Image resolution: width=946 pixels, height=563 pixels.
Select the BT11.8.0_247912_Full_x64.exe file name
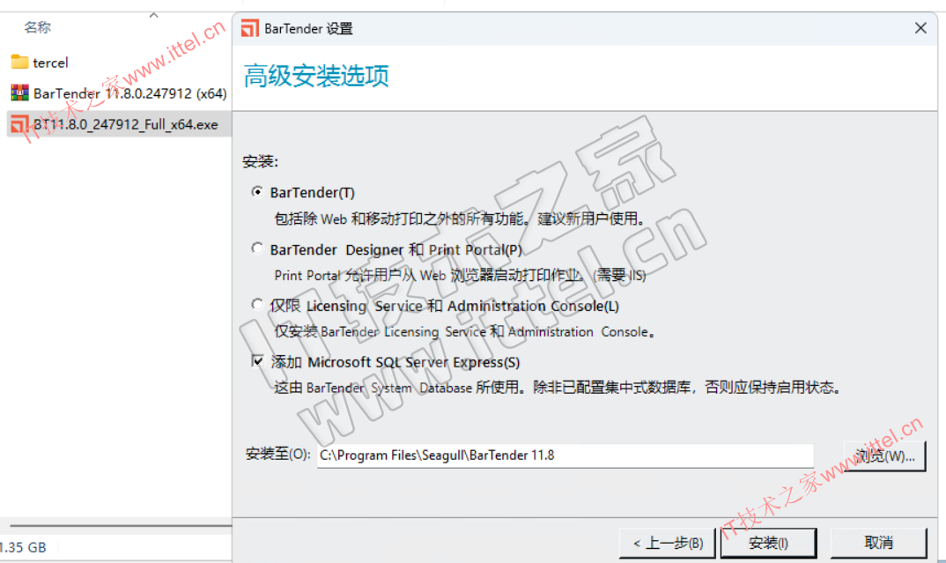click(125, 124)
